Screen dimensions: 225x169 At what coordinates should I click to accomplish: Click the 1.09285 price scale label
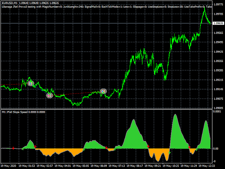(x=219, y=70)
